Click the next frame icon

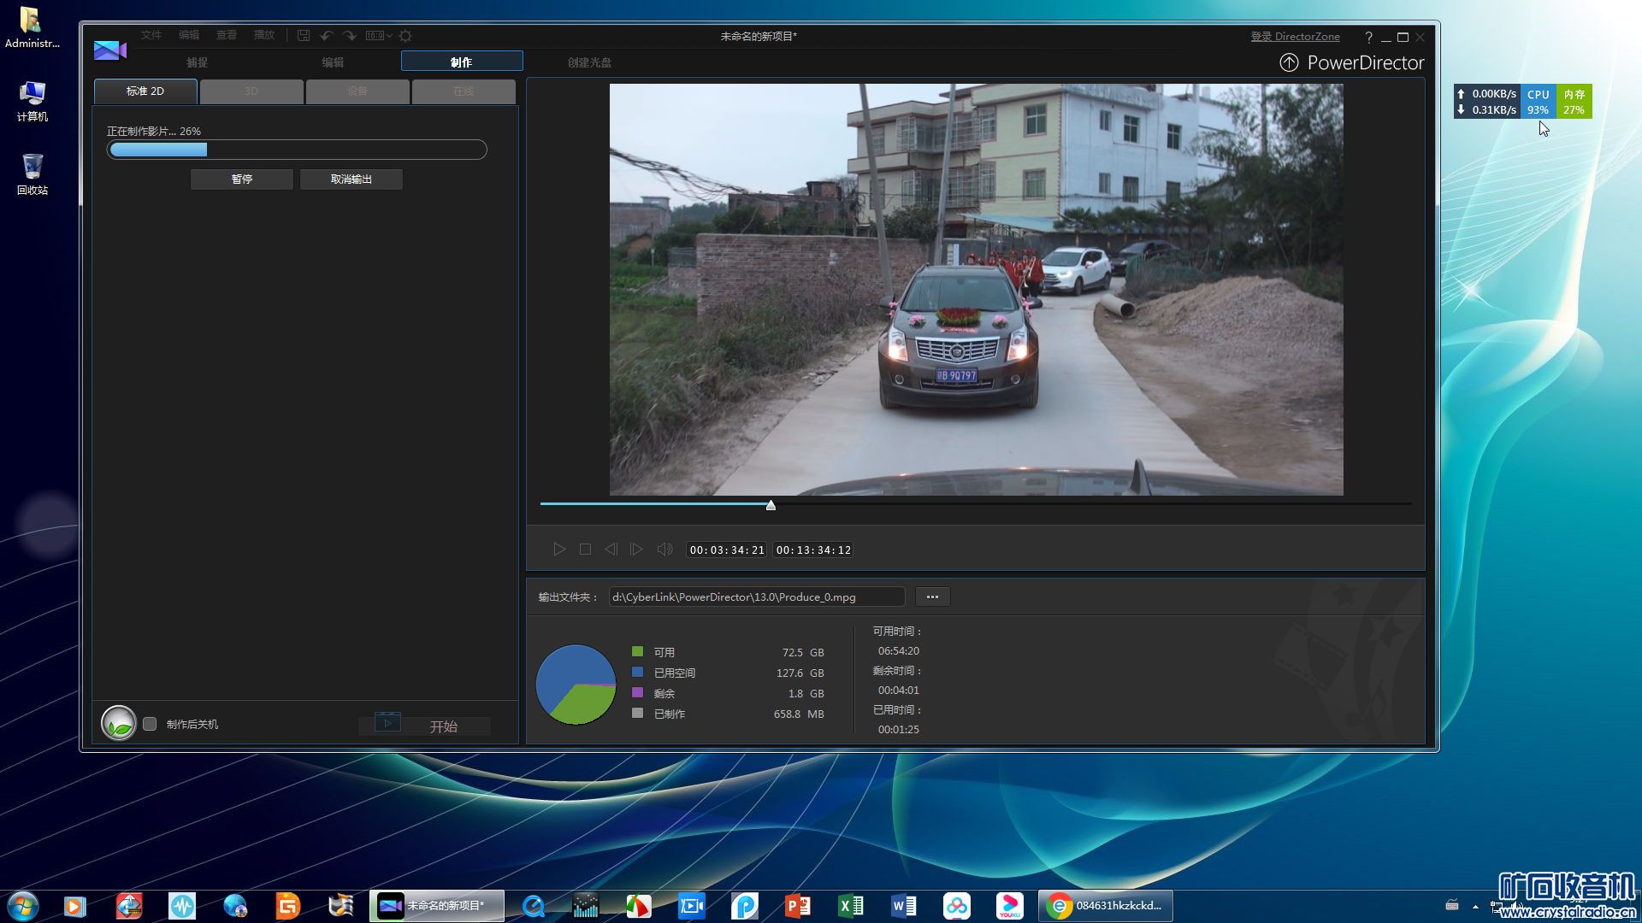pos(636,550)
